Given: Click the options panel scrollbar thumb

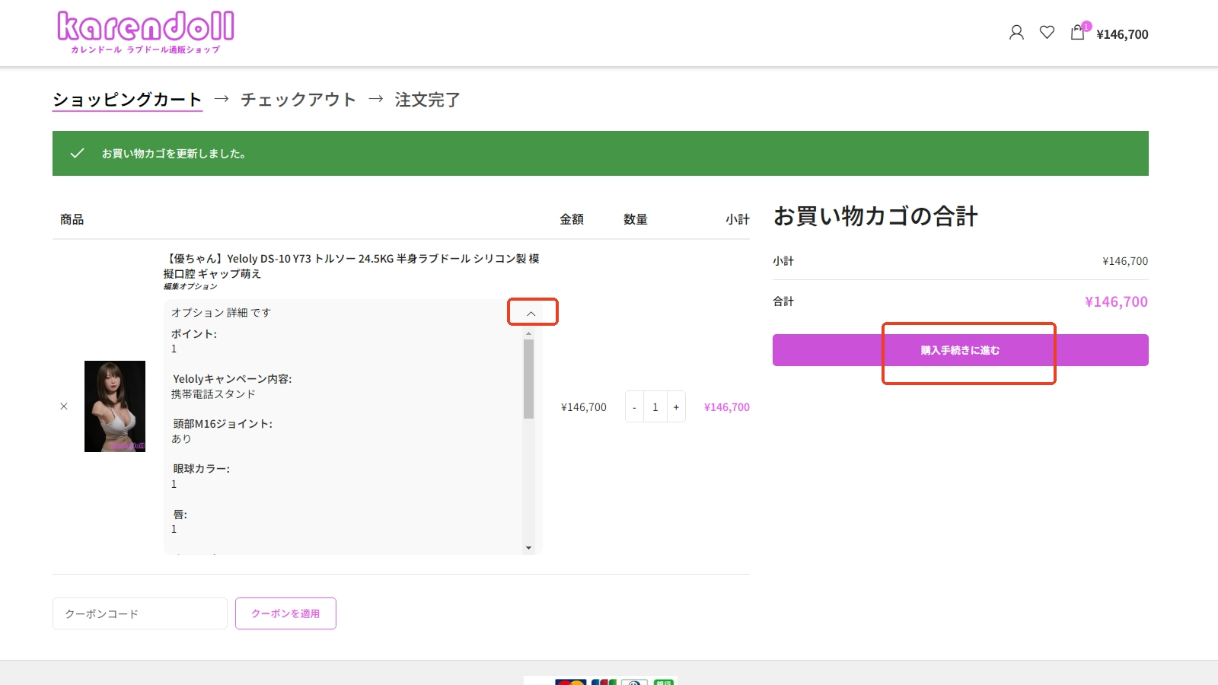Looking at the screenshot, I should (528, 379).
